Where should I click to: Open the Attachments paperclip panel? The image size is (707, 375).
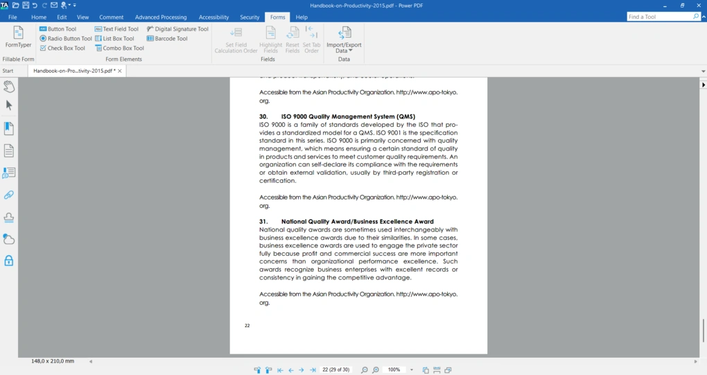pyautogui.click(x=8, y=195)
